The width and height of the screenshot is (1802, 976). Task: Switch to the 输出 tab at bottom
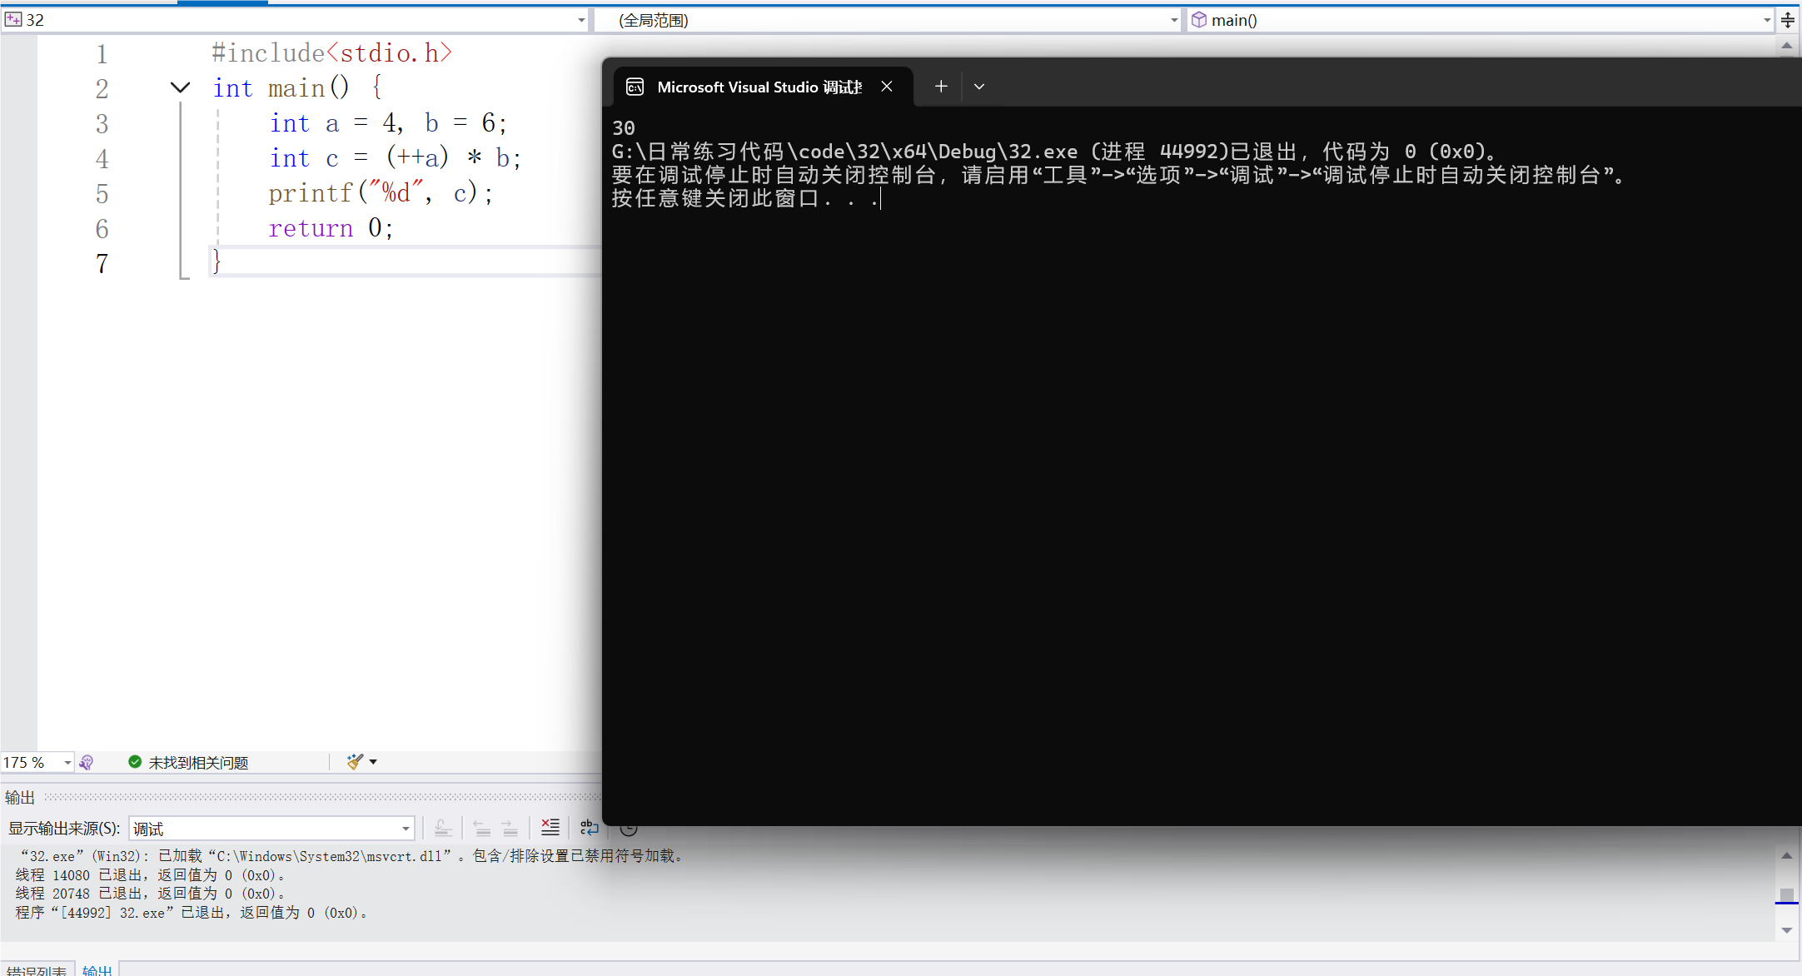coord(97,970)
